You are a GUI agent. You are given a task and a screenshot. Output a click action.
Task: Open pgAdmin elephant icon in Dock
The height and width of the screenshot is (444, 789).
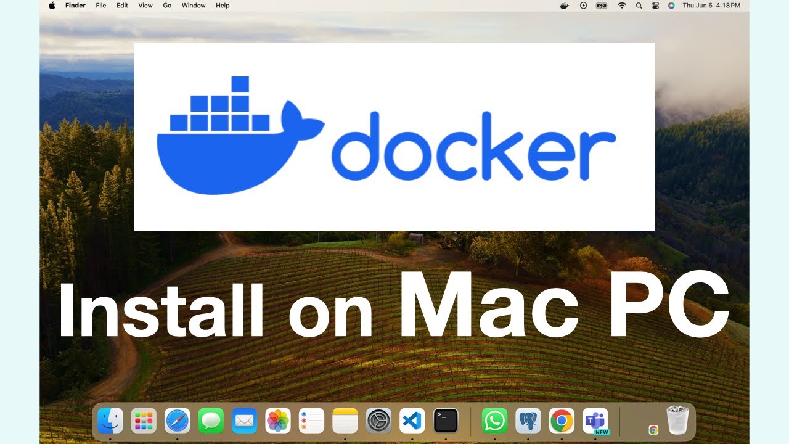point(528,421)
